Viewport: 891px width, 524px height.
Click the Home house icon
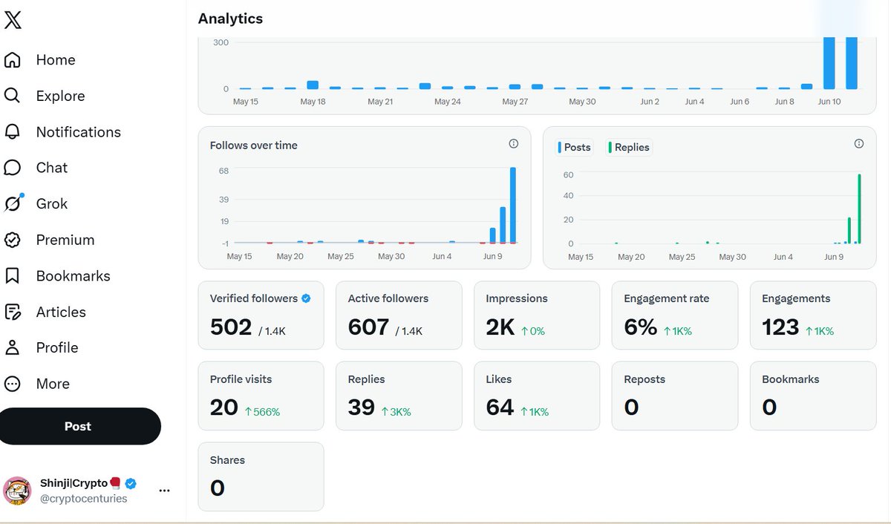13,60
